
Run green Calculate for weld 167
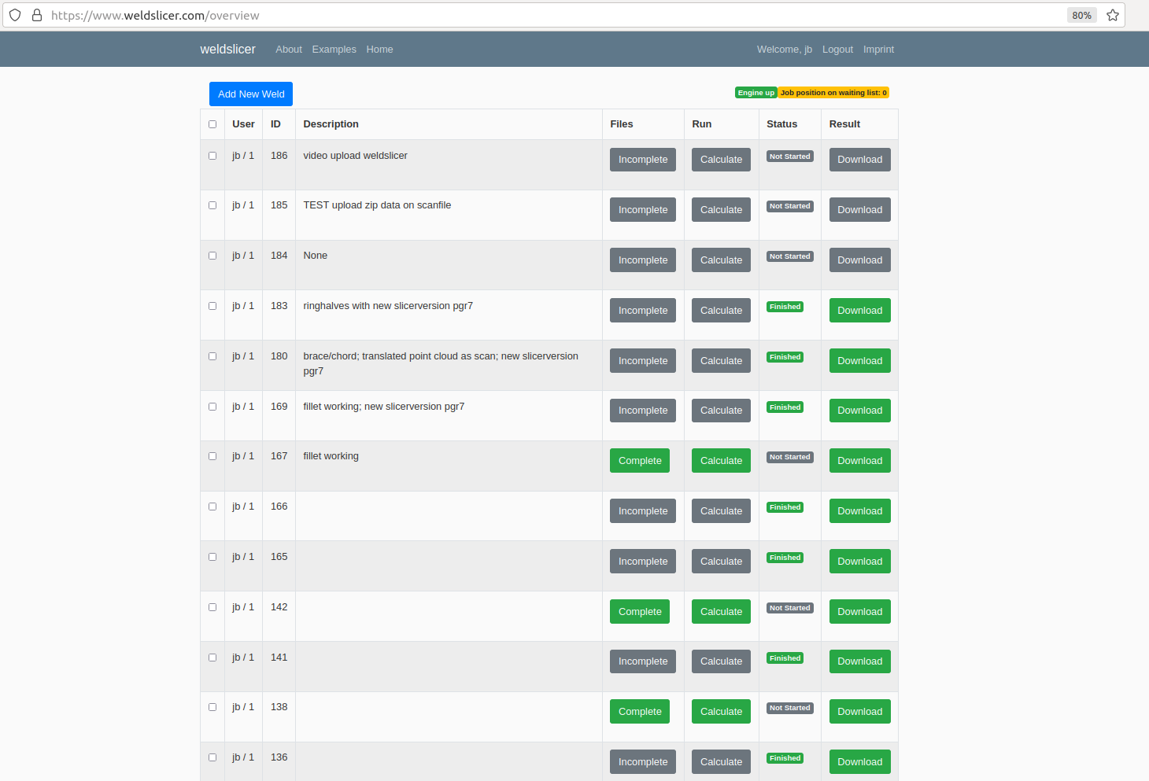click(721, 461)
